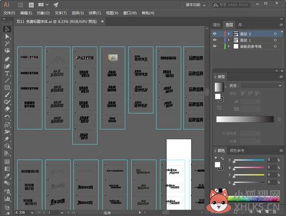Toggle visibility of 图层 1
This screenshot has width=286, height=216.
pyautogui.click(x=214, y=40)
